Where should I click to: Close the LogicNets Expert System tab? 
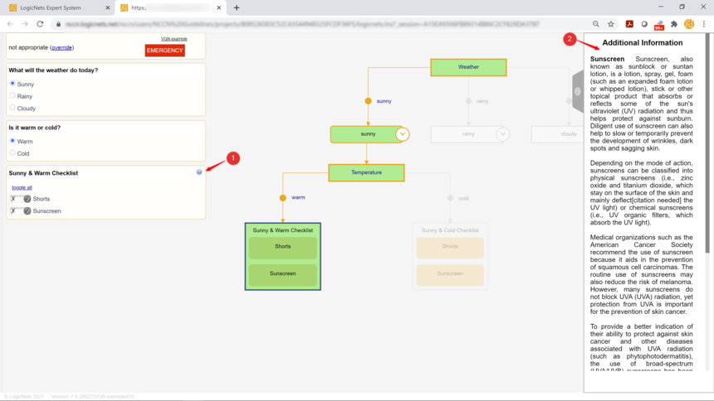pos(107,7)
